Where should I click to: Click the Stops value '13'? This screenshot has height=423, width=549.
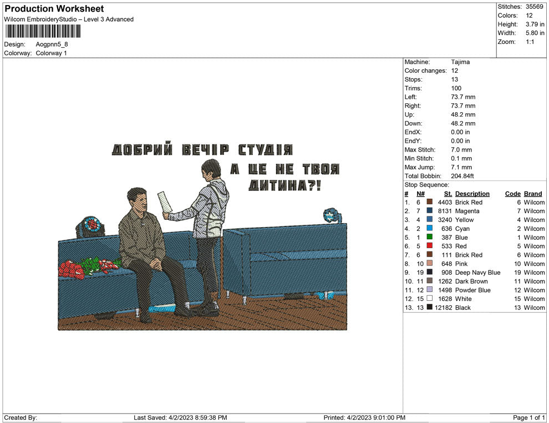(454, 79)
